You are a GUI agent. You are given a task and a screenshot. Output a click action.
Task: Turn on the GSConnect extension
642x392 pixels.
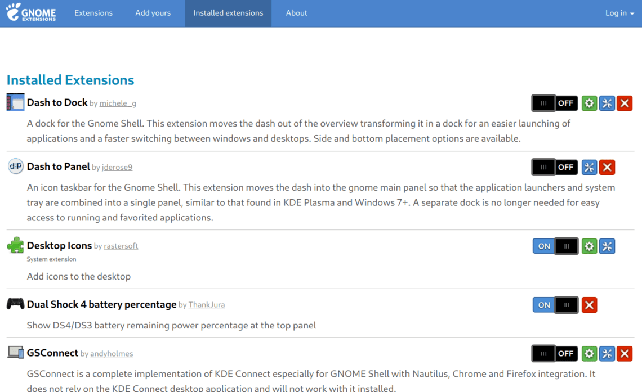pos(554,353)
